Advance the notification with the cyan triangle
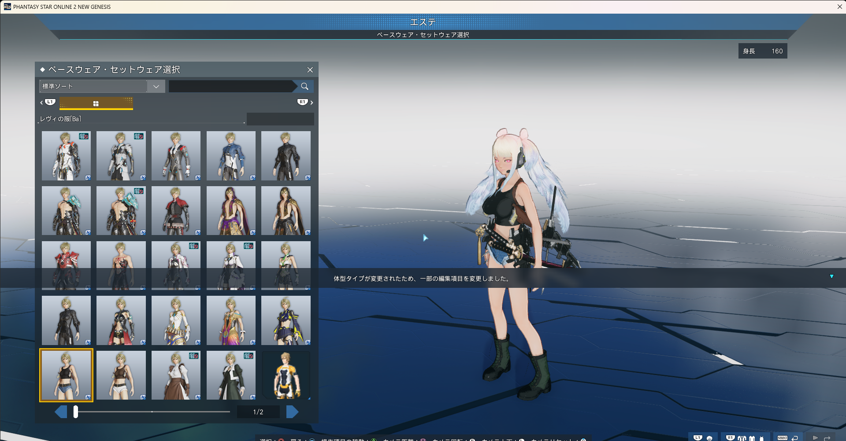This screenshot has height=441, width=846. click(832, 276)
